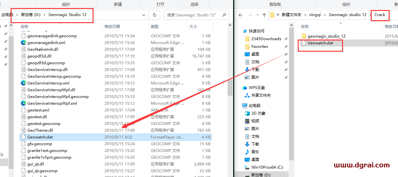This screenshot has width=398, height=177.
Task: Open 音乐 under 此电脑
Action: pyautogui.click(x=255, y=152)
